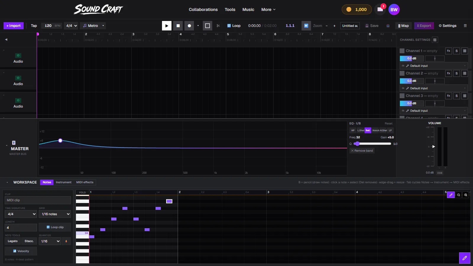Adjust the Channel 2 pan slider
This screenshot has width=473, height=266.
[435, 81]
